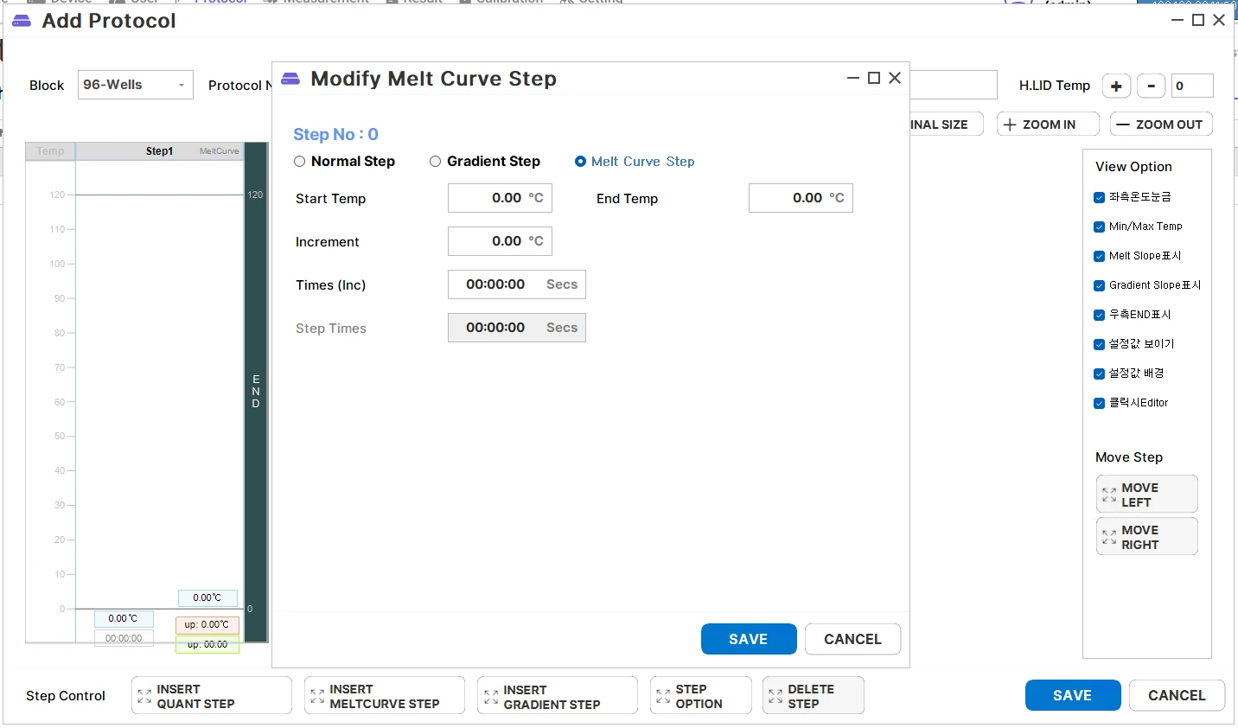Open the Block 96-Wells dropdown
The image size is (1238, 728).
click(136, 85)
